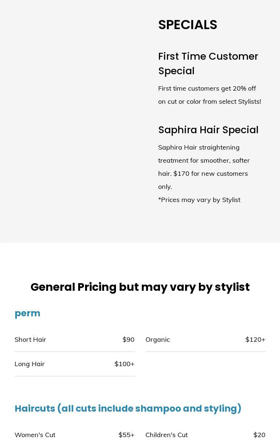Click the $20 Children's Cut price

pyautogui.click(x=259, y=435)
